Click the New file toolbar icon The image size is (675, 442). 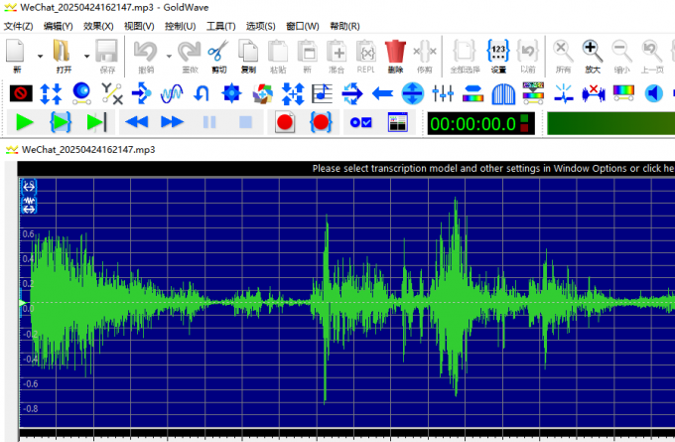point(16,52)
